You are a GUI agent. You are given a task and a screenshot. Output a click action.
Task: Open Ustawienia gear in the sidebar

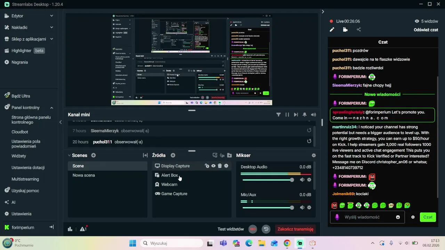7,214
